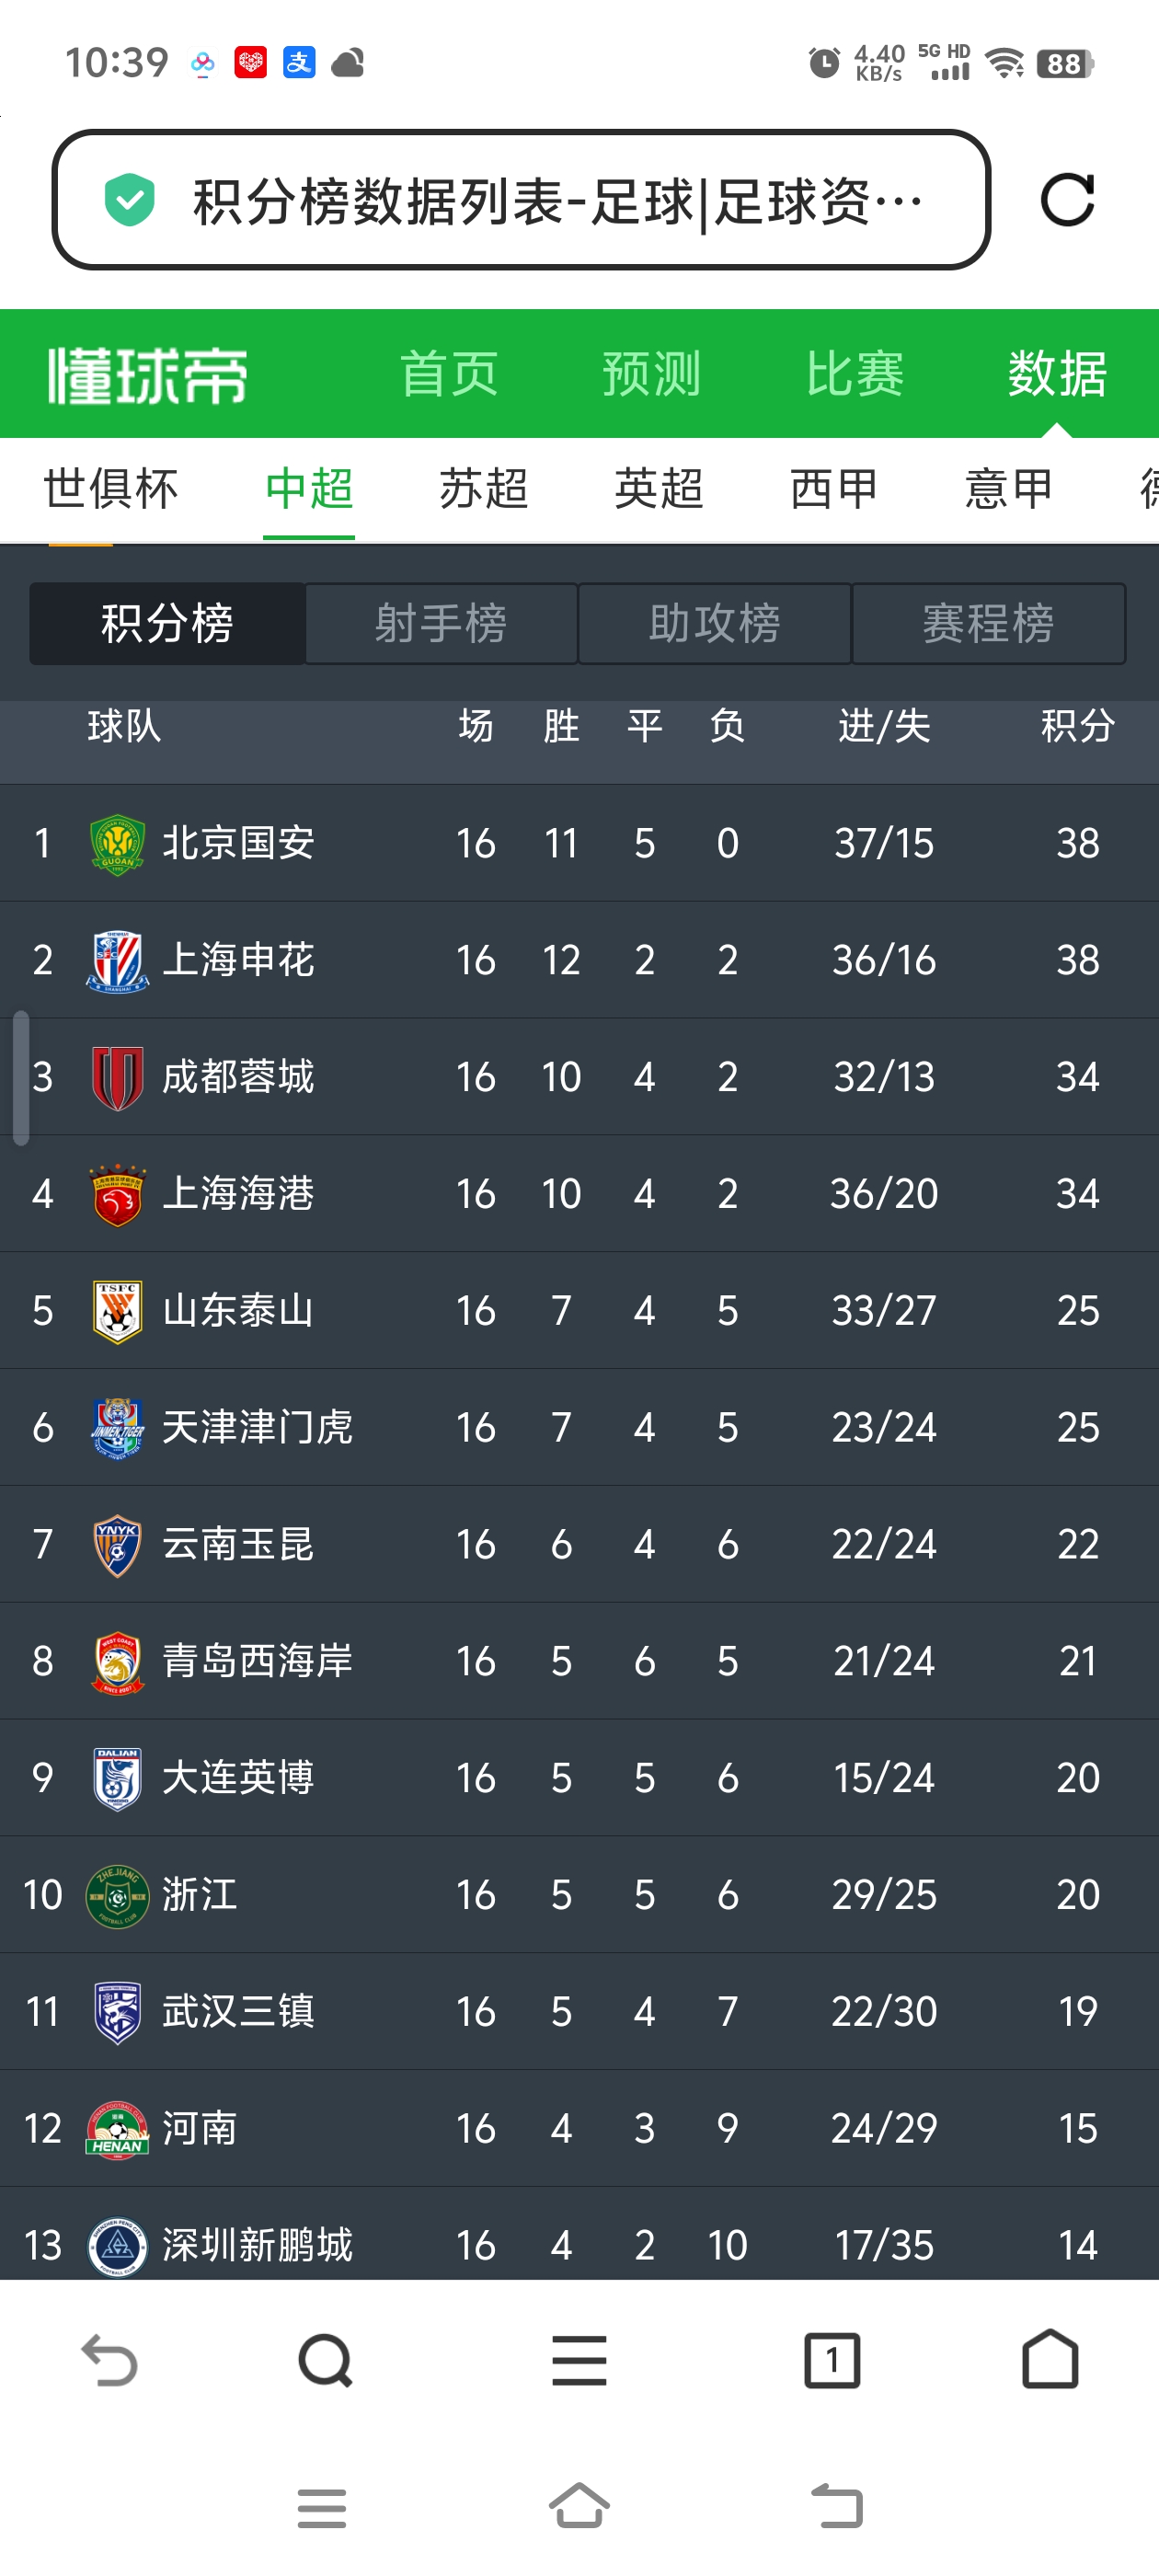
Task: Select the 英超 league tab
Action: point(659,490)
